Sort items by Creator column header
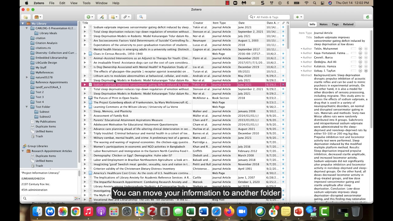This screenshot has width=393, height=221. [x=202, y=23]
